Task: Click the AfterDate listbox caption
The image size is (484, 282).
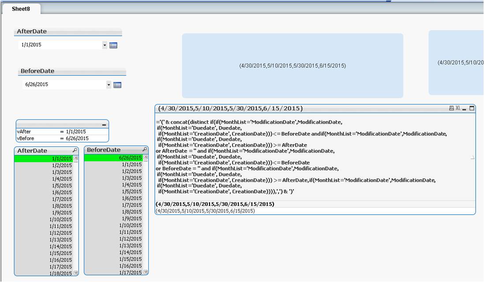Action: click(32, 151)
